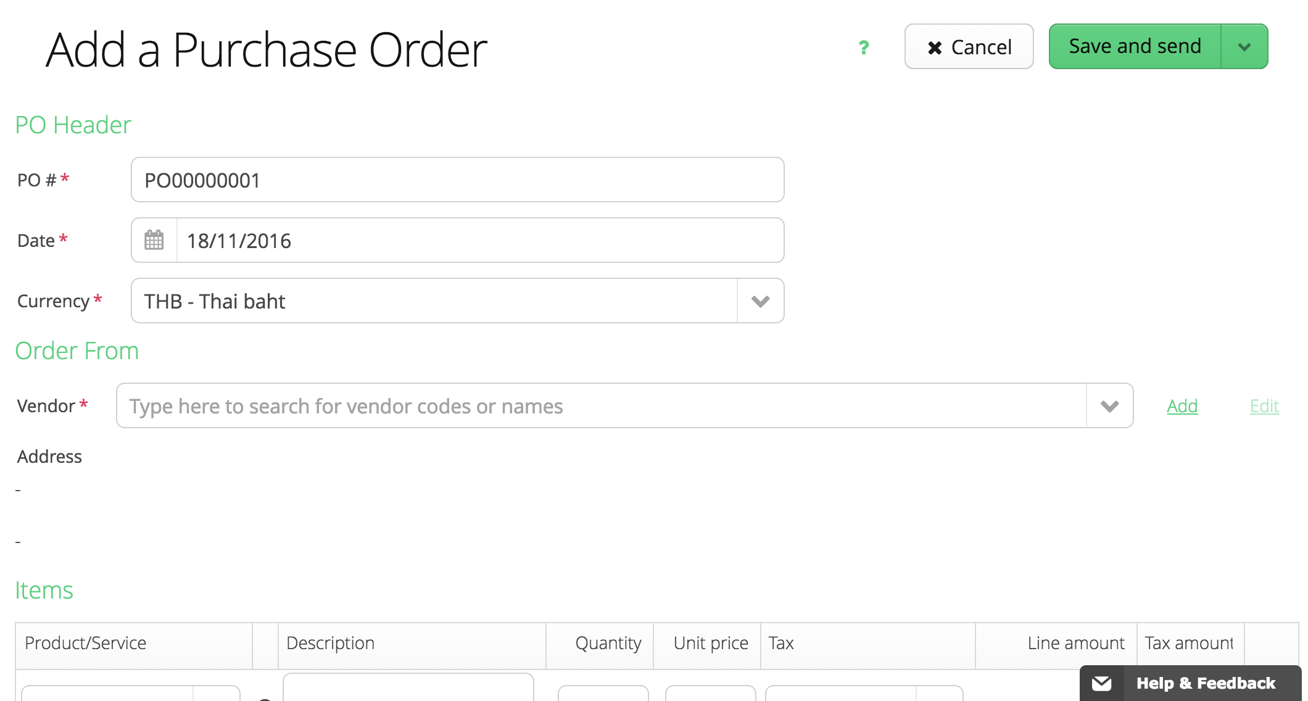Expand the Save and send options arrow

[x=1244, y=47]
